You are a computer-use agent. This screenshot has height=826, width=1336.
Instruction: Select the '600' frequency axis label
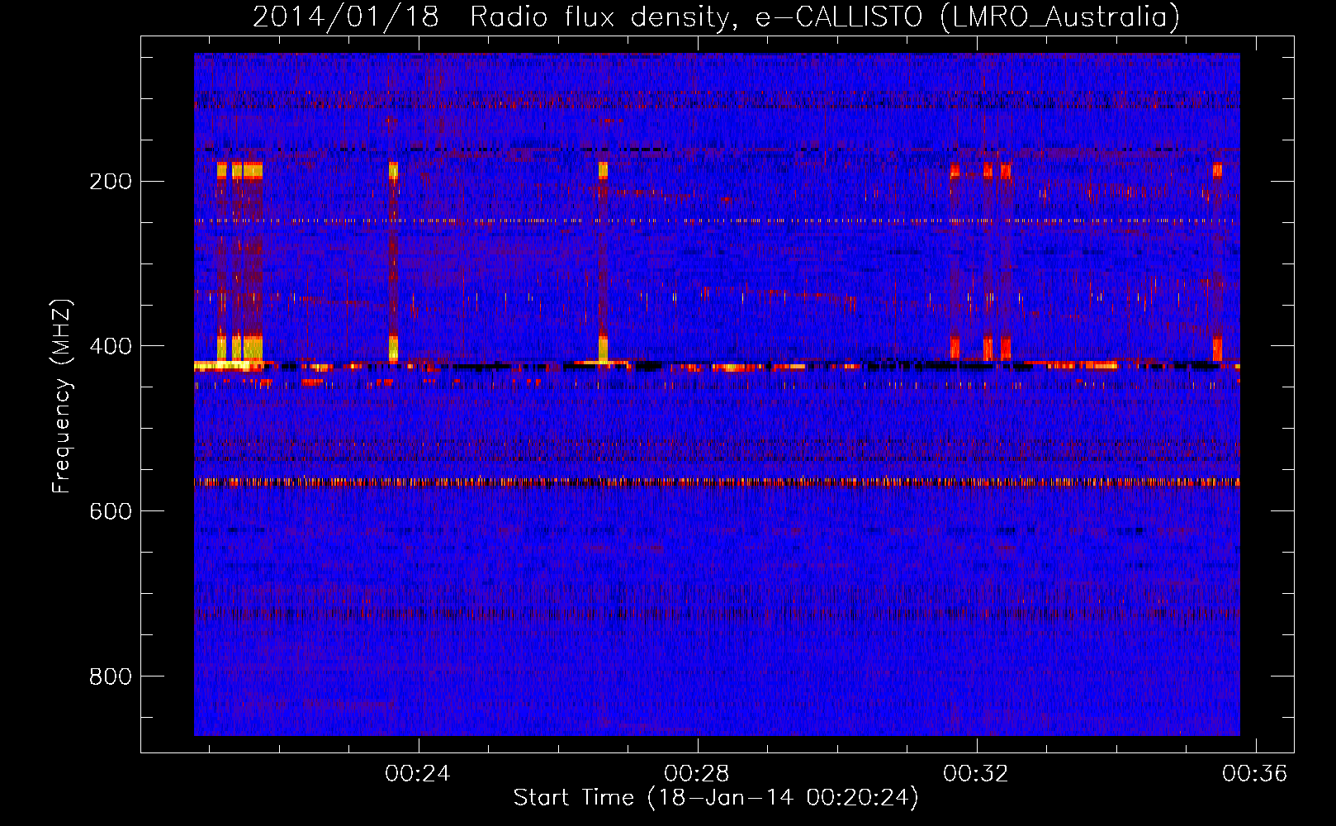click(x=111, y=512)
